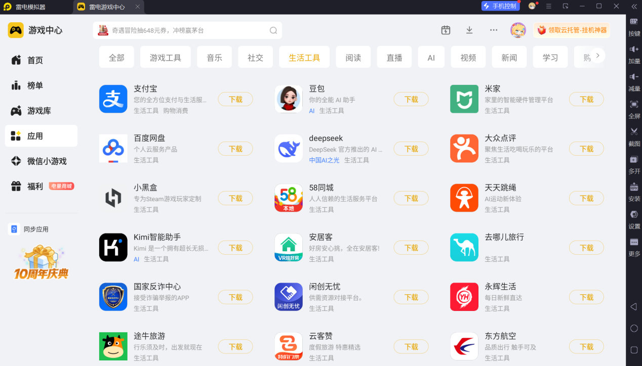The image size is (642, 366).
Task: Open the 永辉生活 app icon
Action: click(x=464, y=297)
